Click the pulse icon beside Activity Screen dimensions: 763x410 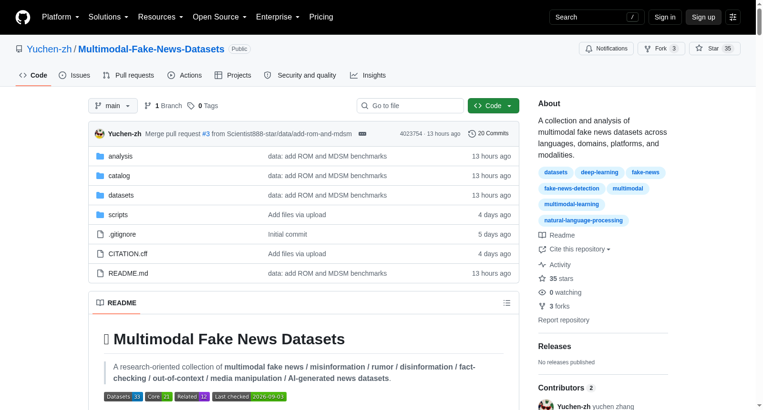(x=542, y=265)
